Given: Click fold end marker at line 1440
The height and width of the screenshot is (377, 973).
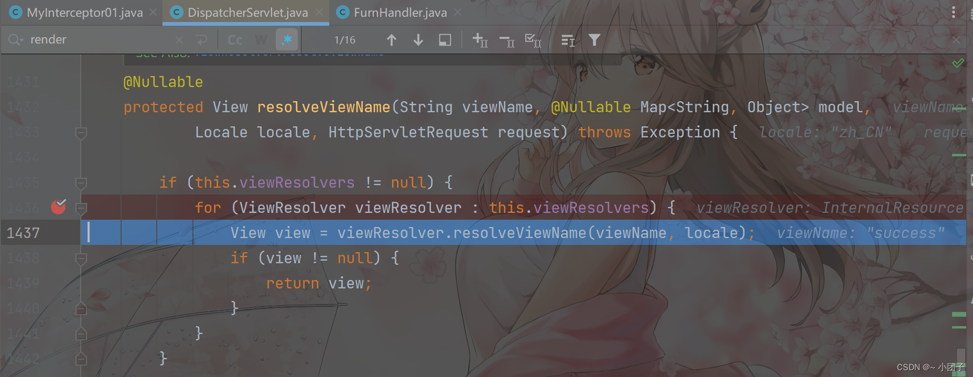Looking at the screenshot, I should [81, 308].
